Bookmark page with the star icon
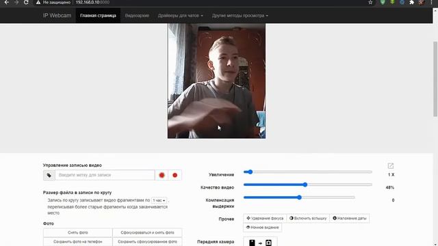This screenshot has width=438, height=246. point(370,2)
